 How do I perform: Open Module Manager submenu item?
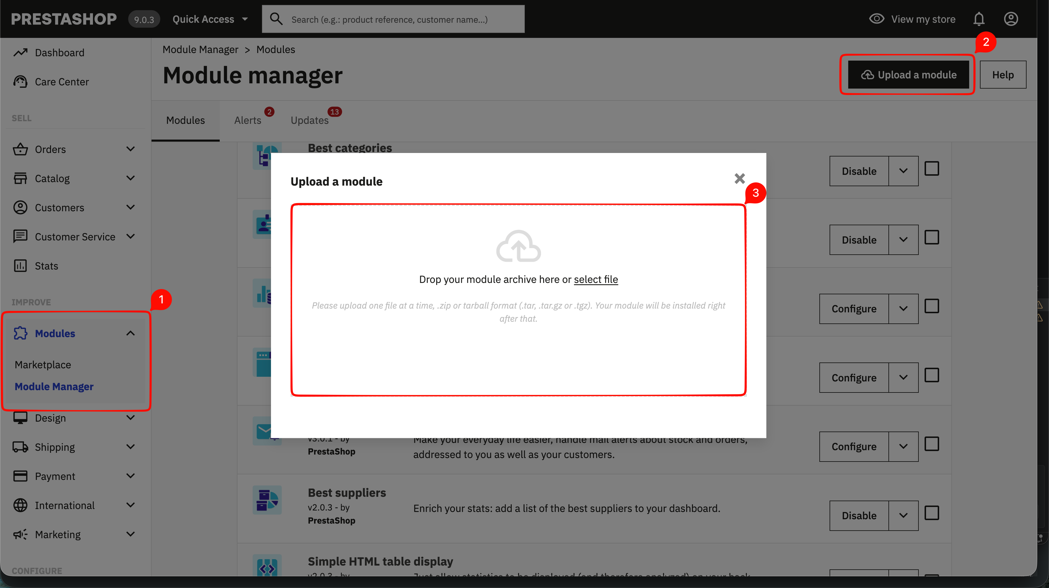click(54, 386)
